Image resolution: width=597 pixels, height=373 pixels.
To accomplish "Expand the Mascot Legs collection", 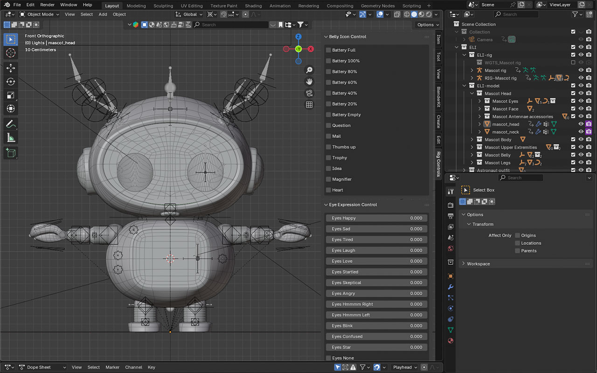I will coord(472,163).
